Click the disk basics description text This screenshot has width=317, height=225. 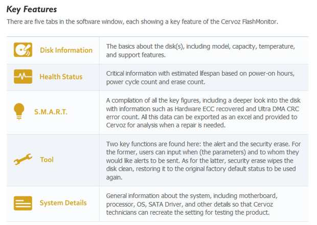click(x=200, y=51)
